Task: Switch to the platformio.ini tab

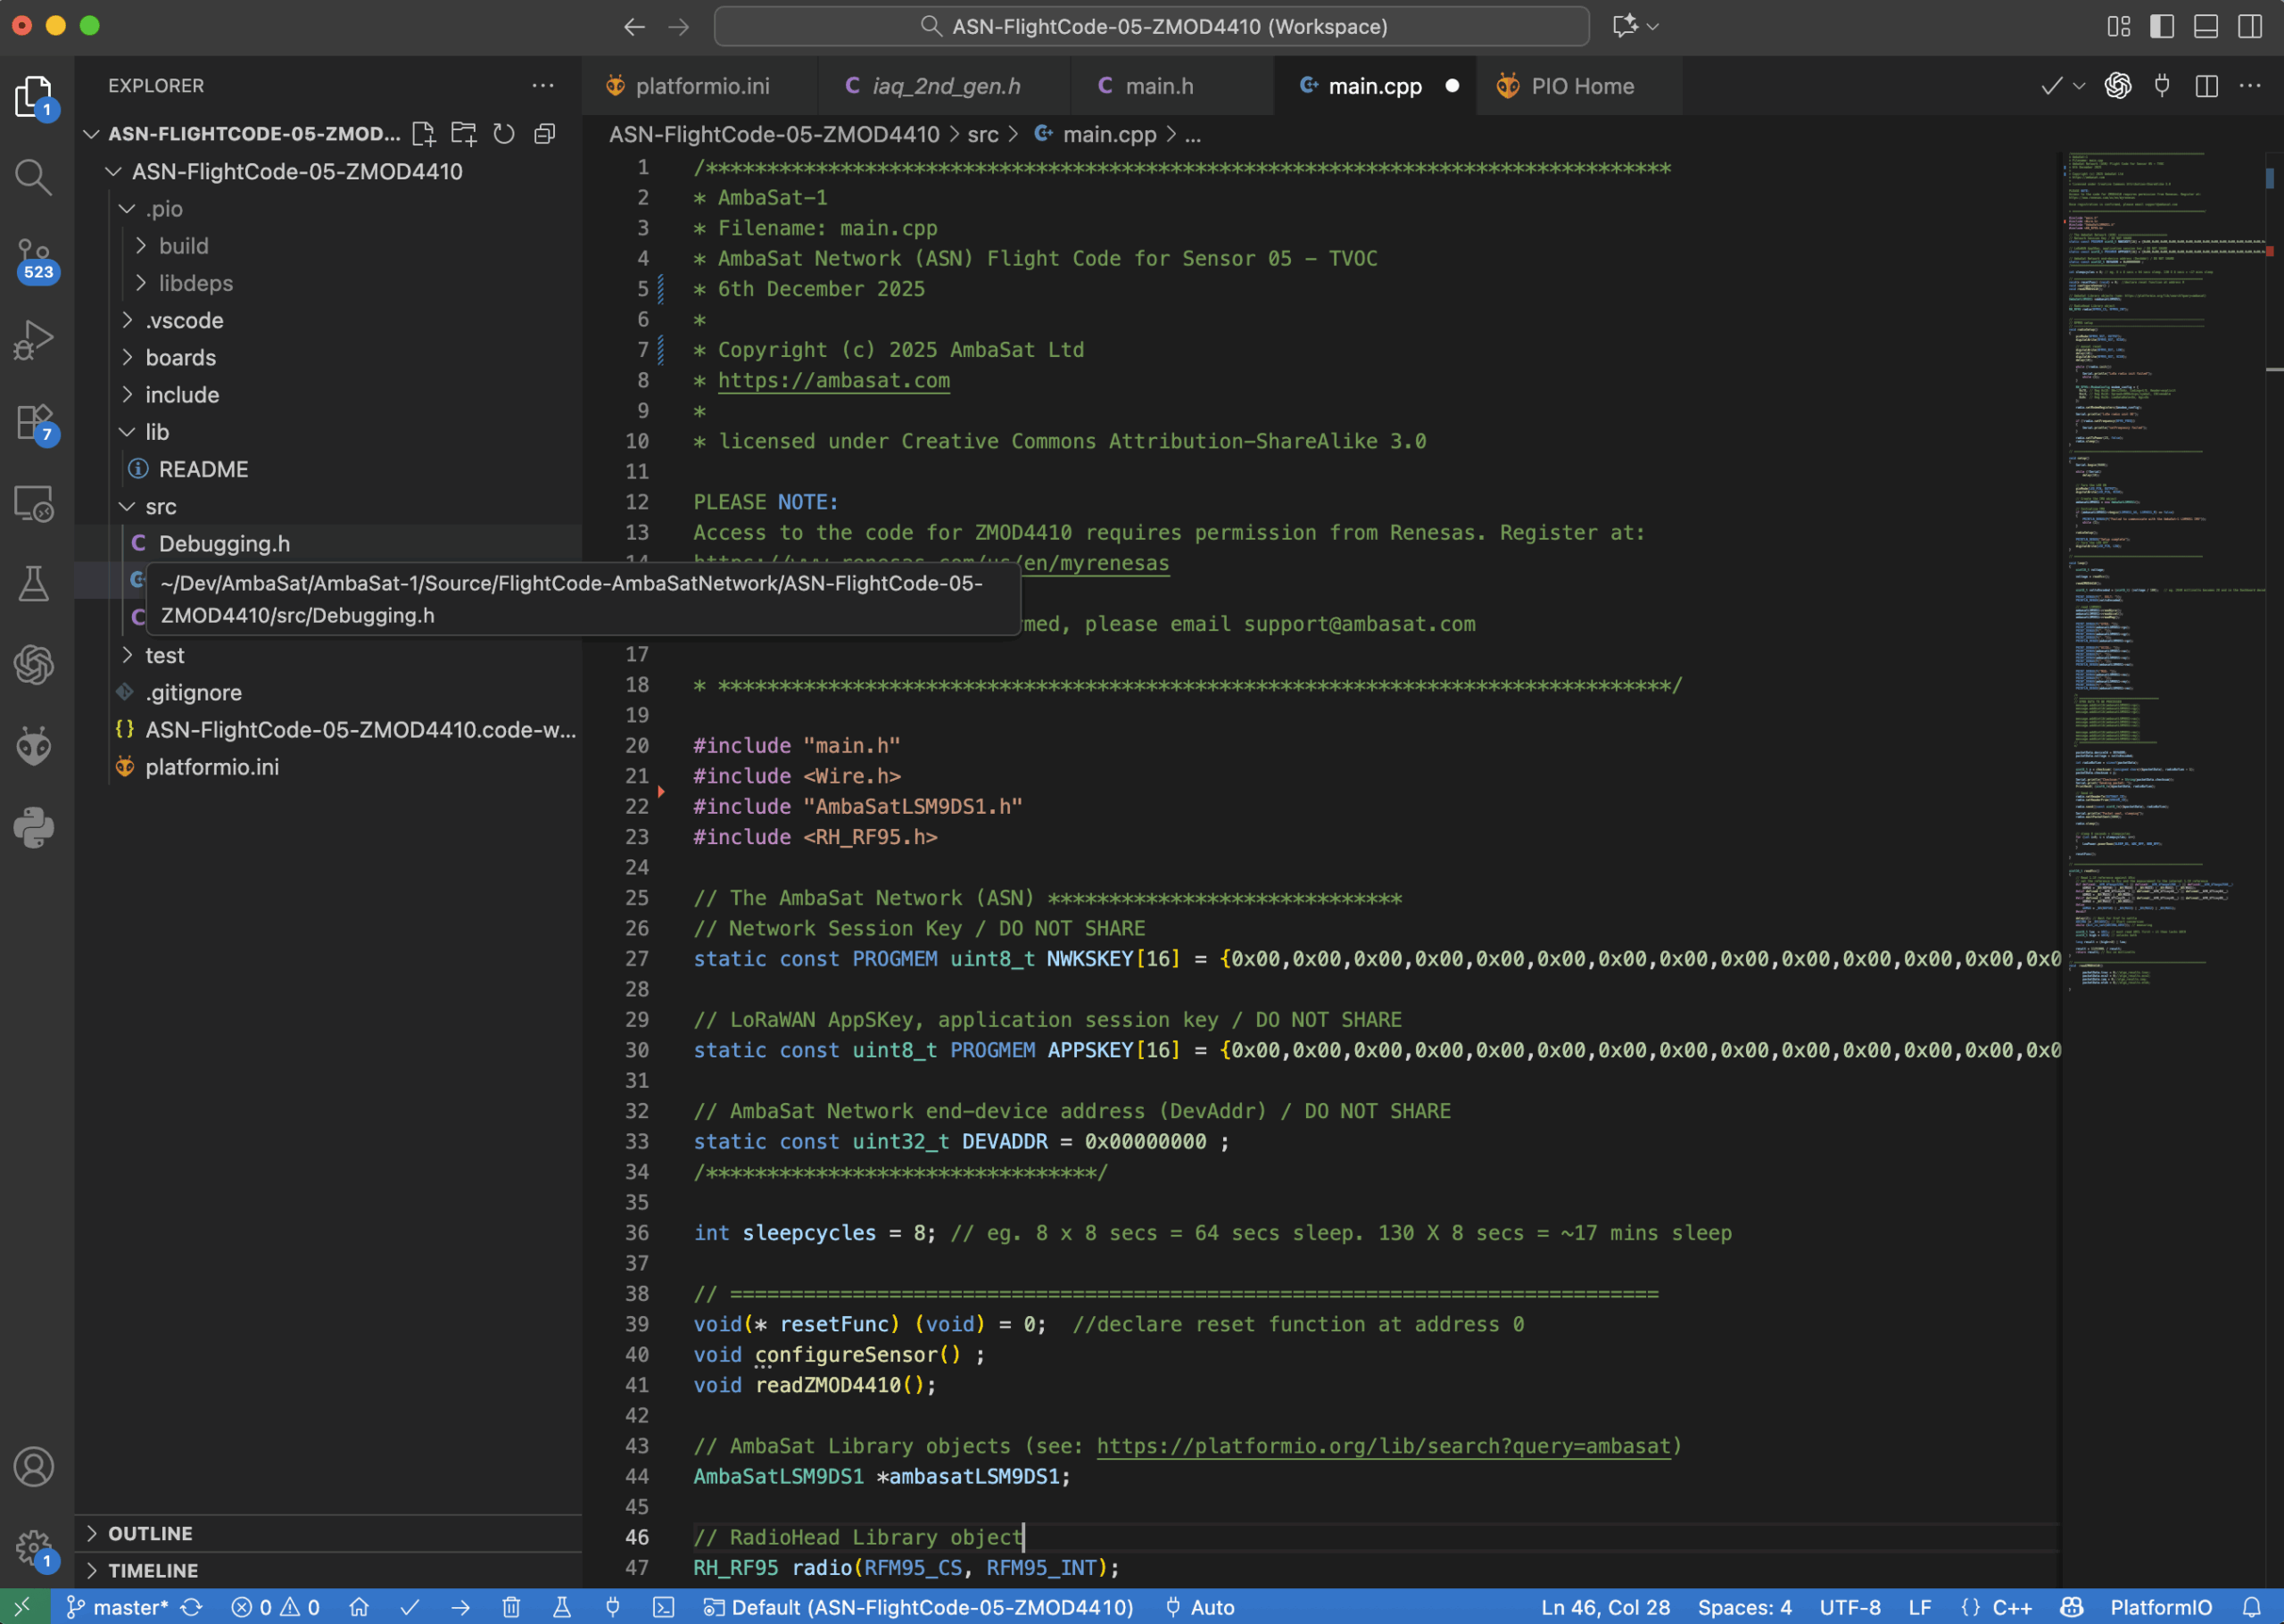Action: pos(701,86)
